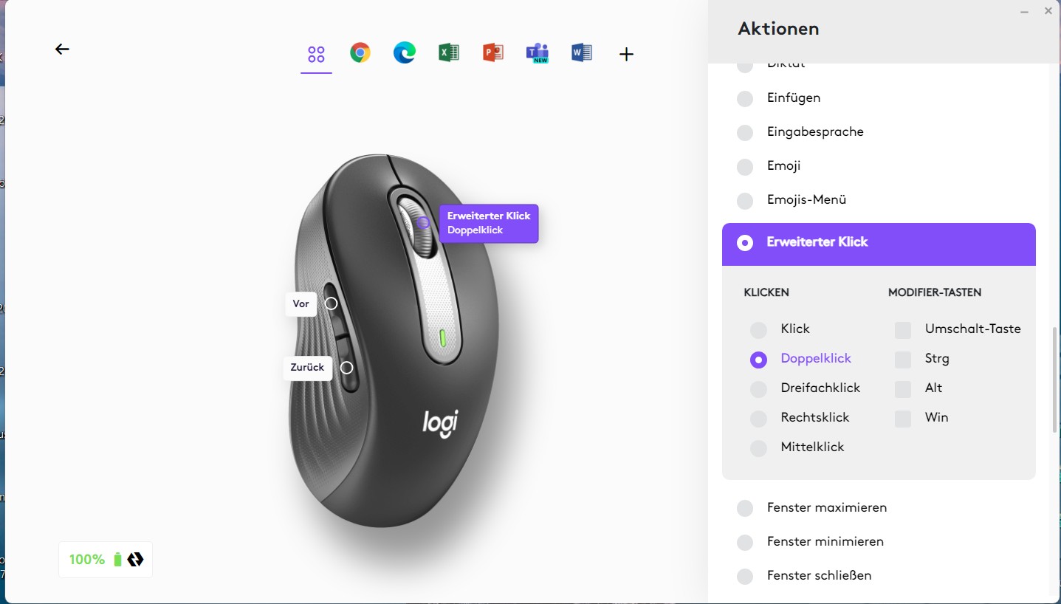Choose the Rechtsklick radio option
The image size is (1061, 604).
[x=758, y=418]
